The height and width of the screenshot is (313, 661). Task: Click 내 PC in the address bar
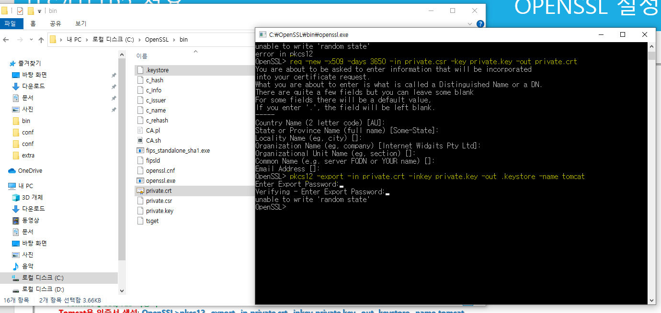(74, 40)
